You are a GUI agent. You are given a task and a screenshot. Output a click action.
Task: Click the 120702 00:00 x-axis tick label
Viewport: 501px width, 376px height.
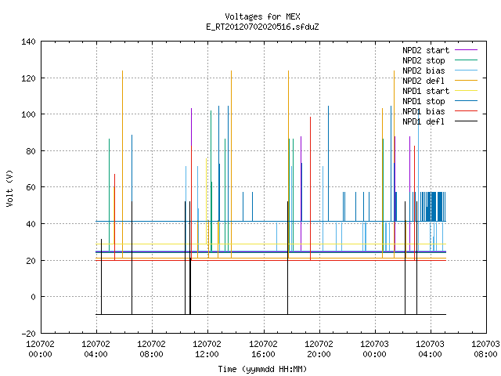point(40,349)
